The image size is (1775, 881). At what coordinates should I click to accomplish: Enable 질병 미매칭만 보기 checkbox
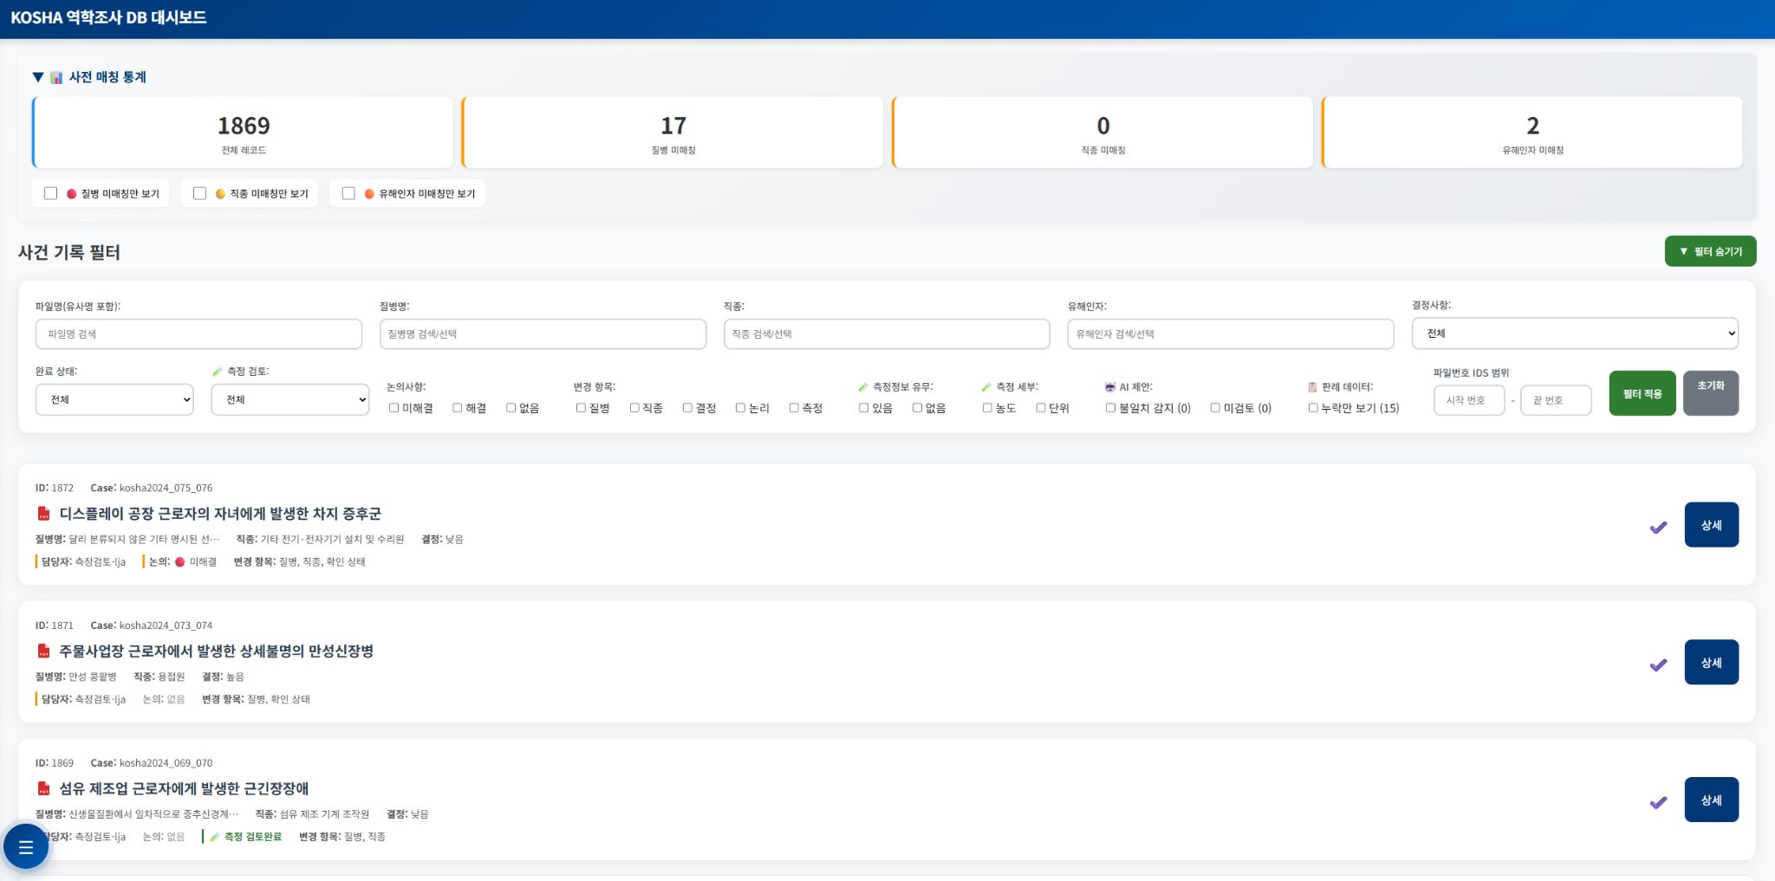tap(51, 193)
